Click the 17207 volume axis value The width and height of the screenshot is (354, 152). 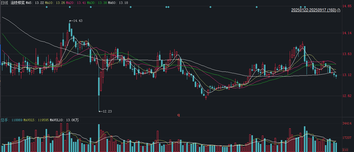[x=347, y=138]
